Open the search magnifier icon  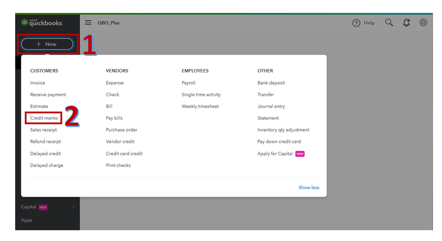tap(389, 23)
